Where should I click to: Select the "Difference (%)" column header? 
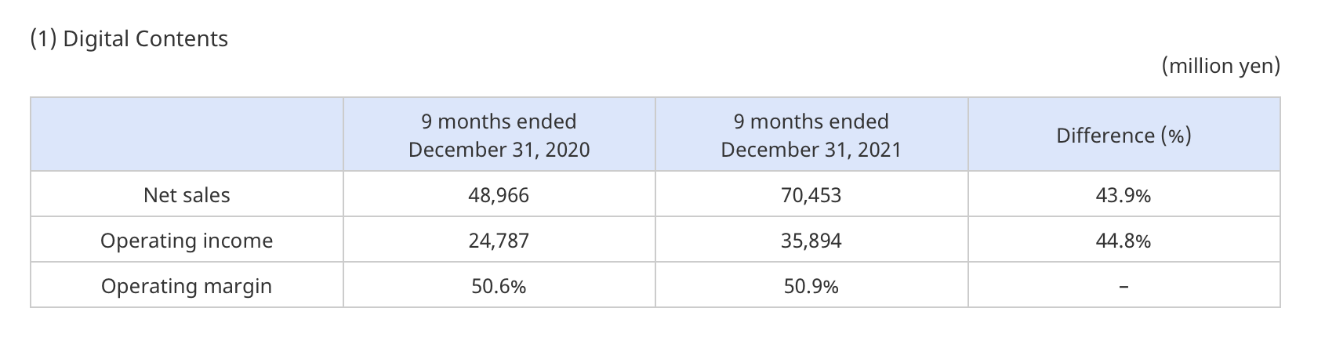click(x=1124, y=136)
